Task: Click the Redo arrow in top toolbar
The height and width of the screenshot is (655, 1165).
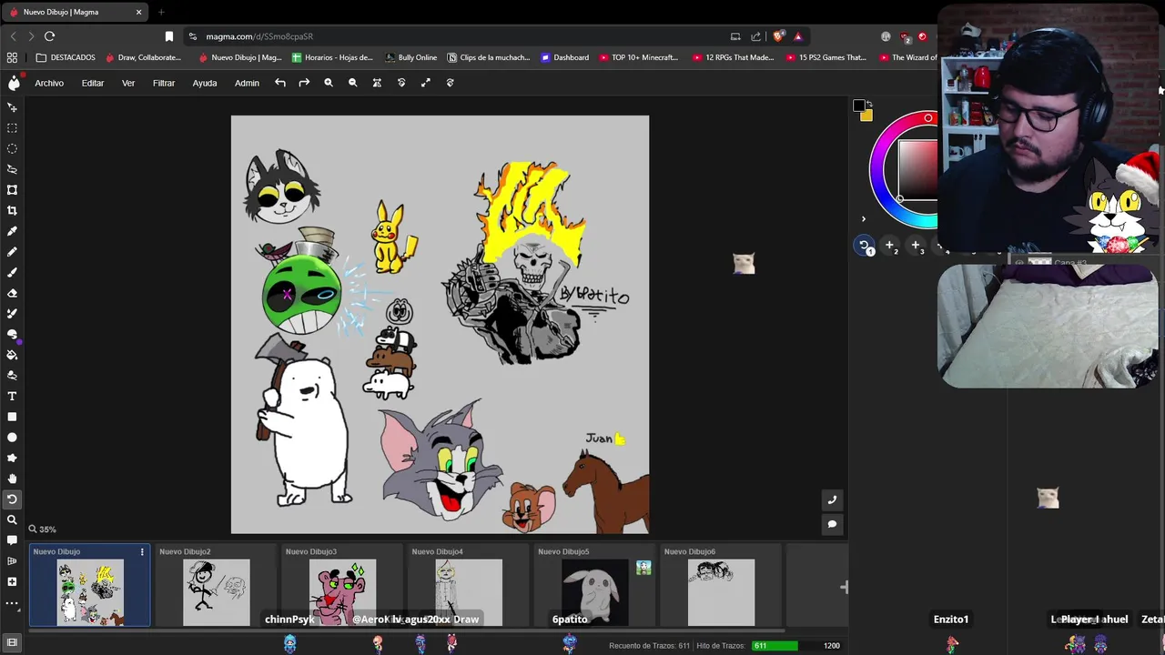Action: pos(304,83)
